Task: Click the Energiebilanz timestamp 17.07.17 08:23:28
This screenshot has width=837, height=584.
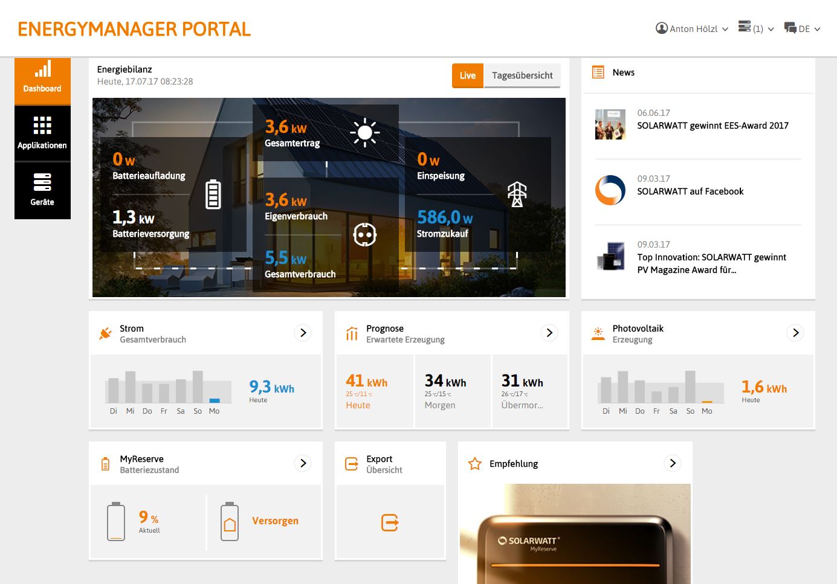Action: pos(145,82)
